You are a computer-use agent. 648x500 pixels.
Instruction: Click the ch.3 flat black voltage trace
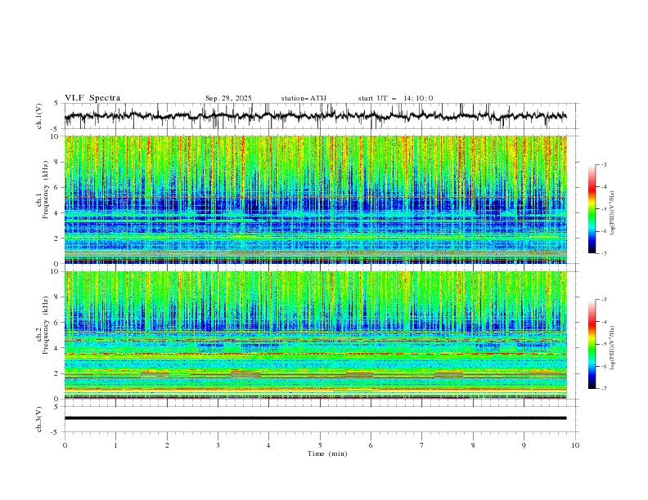315,418
